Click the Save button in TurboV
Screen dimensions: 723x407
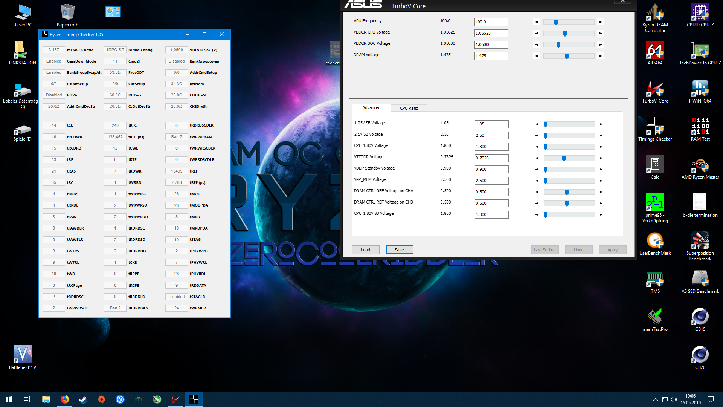pyautogui.click(x=399, y=250)
